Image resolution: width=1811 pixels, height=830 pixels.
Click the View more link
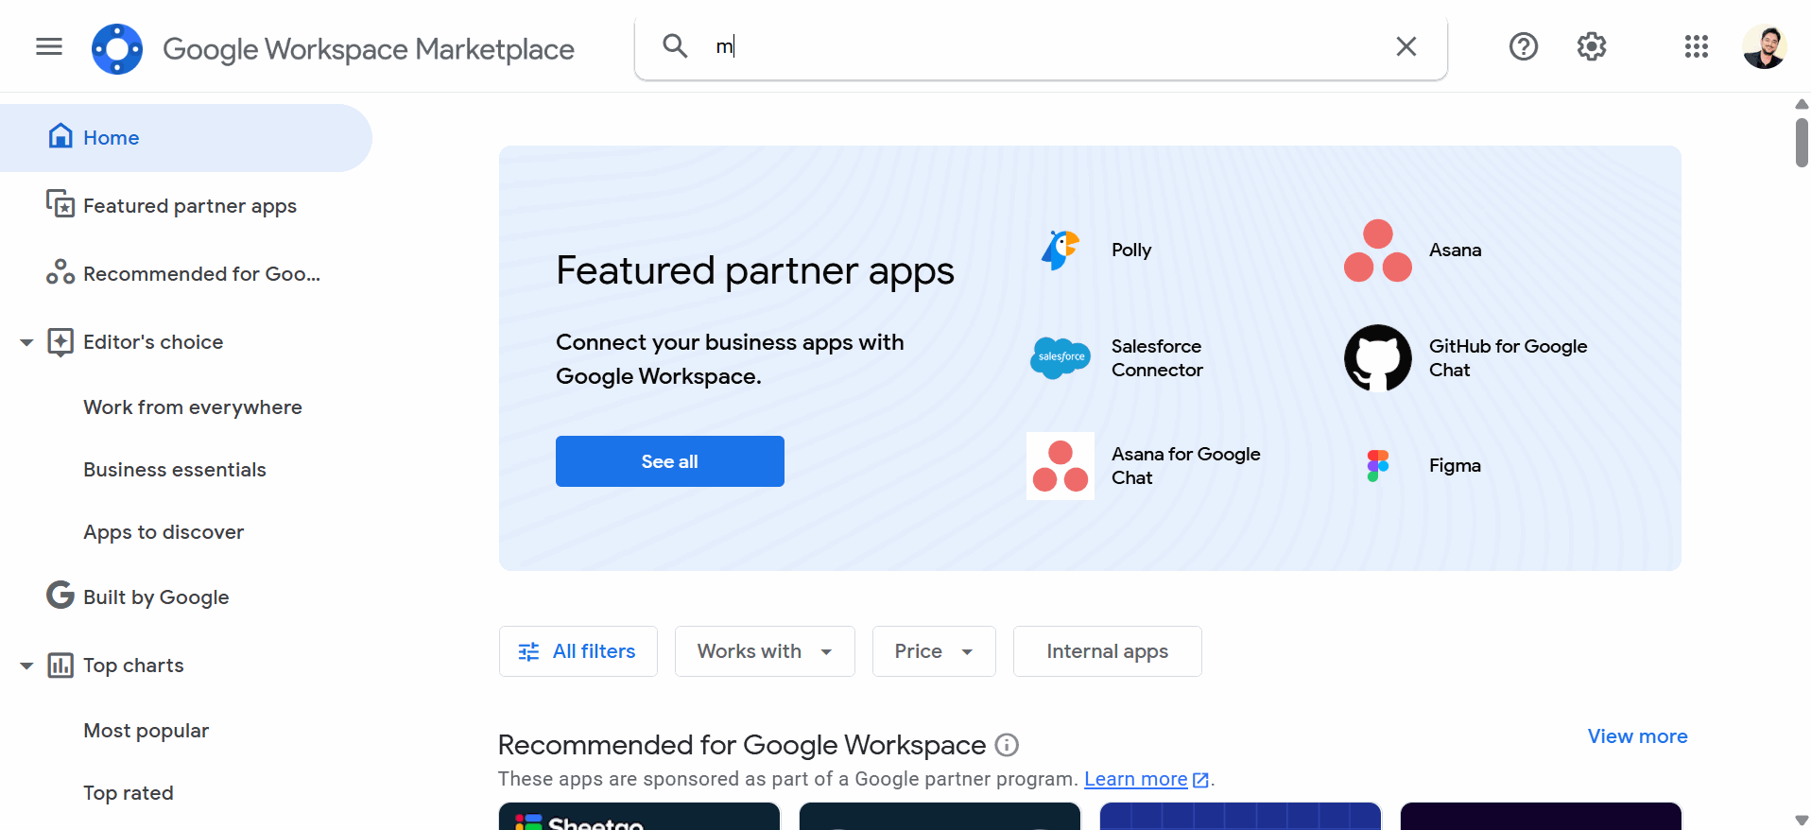click(1637, 736)
